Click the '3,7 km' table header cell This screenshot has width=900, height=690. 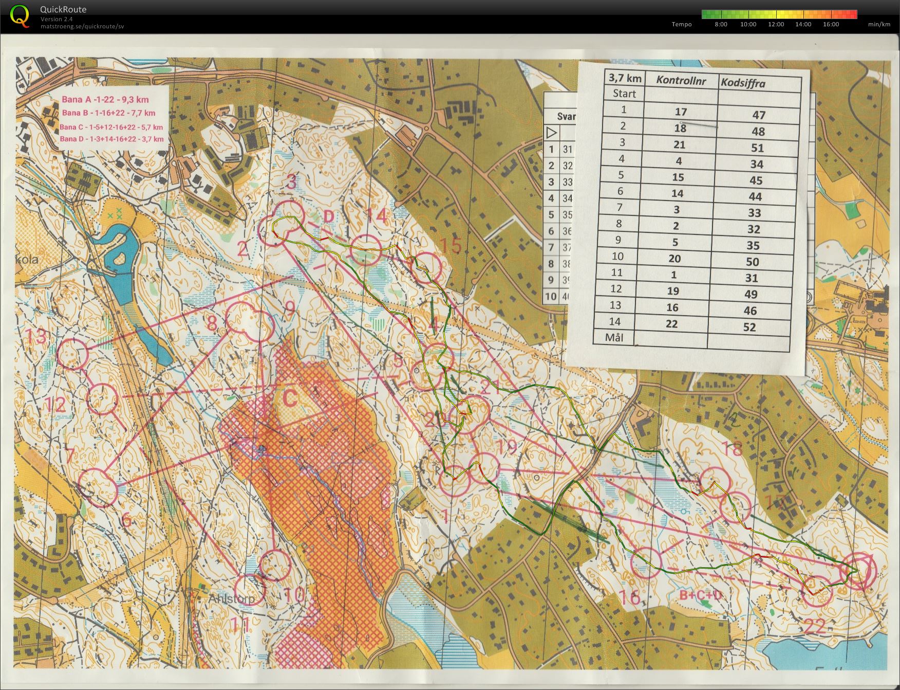[x=625, y=78]
